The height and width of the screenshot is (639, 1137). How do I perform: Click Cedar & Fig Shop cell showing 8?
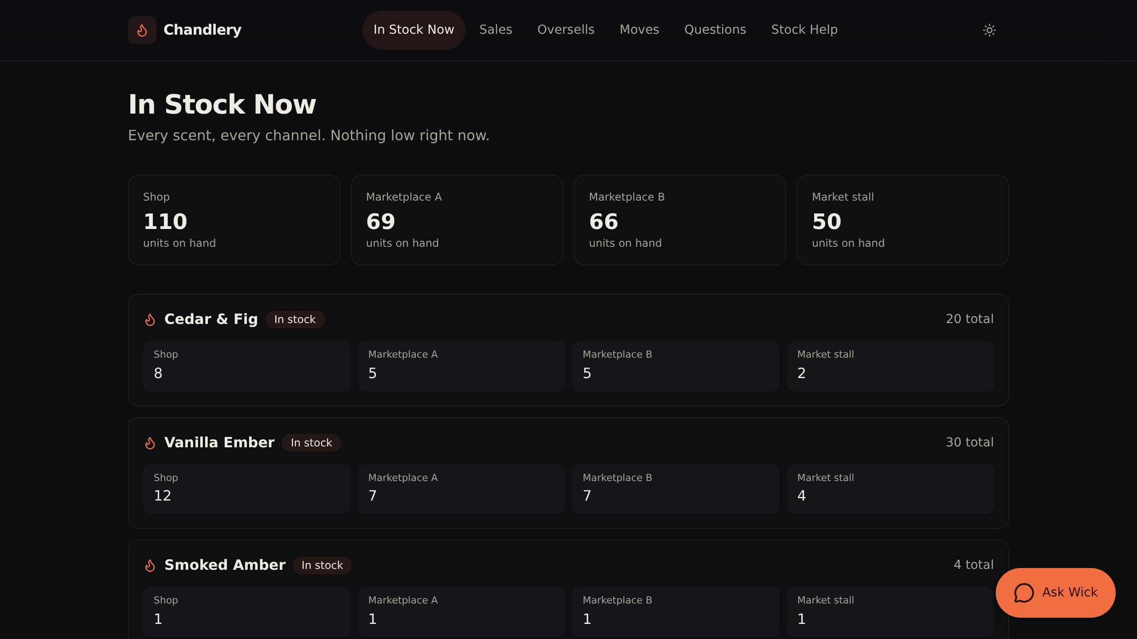tap(246, 366)
